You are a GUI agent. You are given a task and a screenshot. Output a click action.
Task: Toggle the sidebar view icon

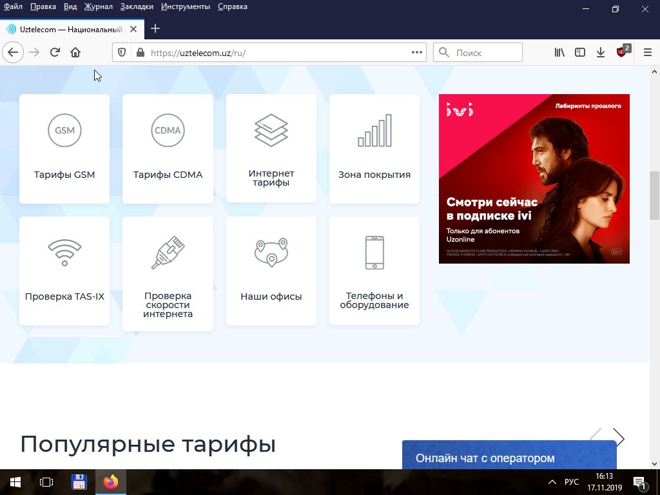[x=580, y=53]
